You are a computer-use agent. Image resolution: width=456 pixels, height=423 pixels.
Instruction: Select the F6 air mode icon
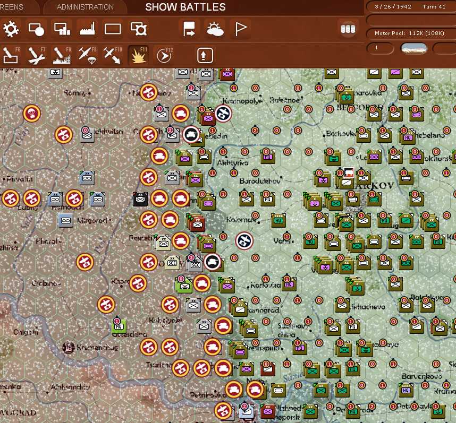[11, 55]
